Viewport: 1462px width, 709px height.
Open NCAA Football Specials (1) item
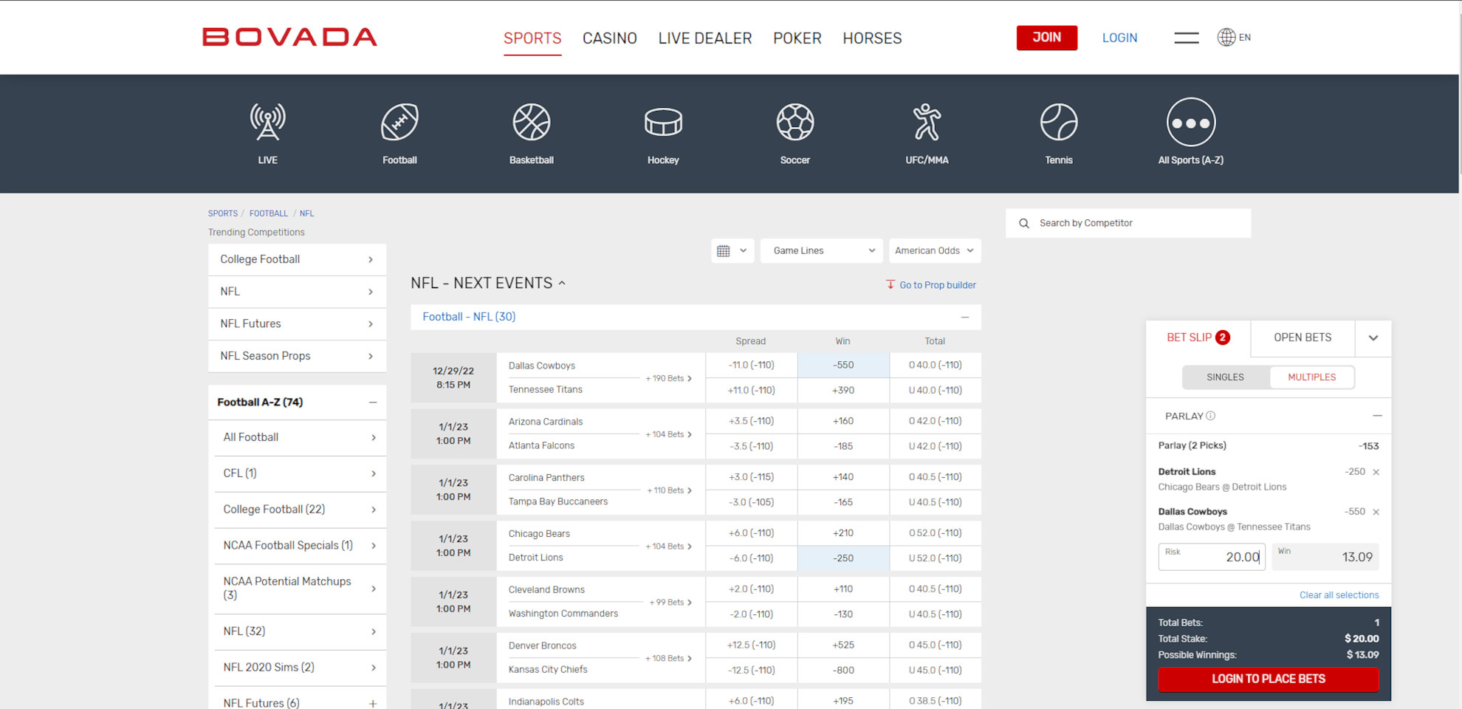click(x=300, y=546)
